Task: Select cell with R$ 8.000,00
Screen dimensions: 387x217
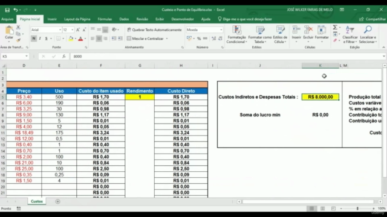Action: tap(320, 97)
